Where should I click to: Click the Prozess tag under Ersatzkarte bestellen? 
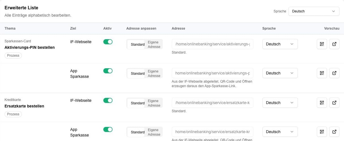point(13,114)
